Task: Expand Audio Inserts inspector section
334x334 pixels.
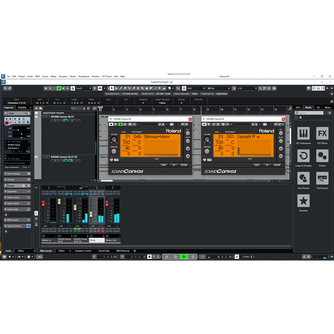Action: click(17, 197)
